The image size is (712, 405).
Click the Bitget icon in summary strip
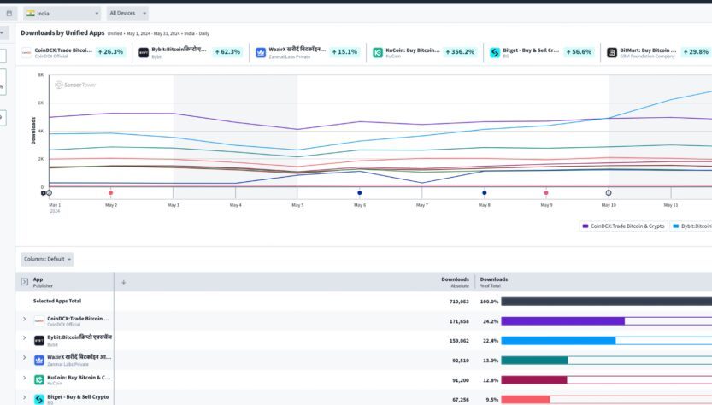click(495, 53)
